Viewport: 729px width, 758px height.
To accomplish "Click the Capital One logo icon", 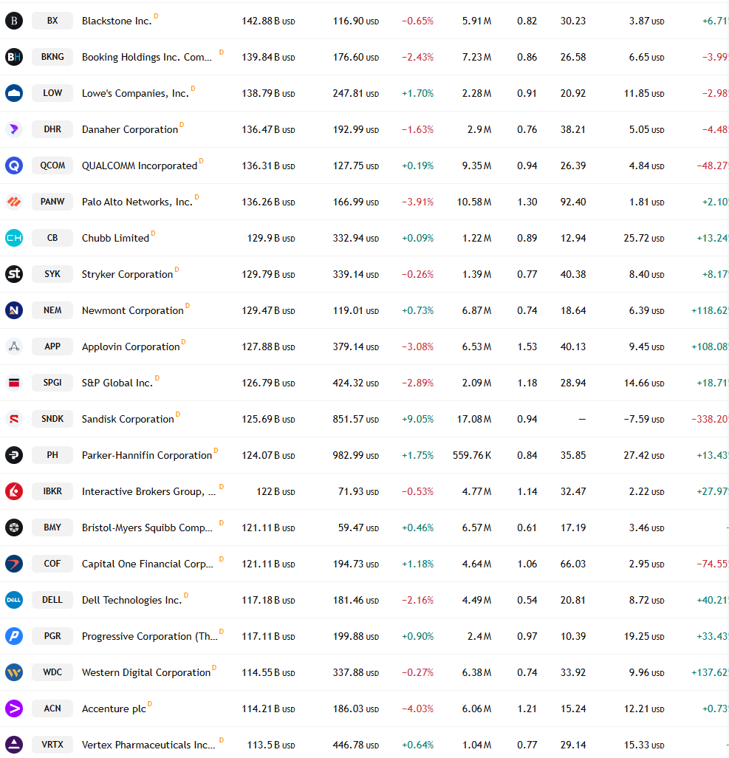I will (x=14, y=564).
